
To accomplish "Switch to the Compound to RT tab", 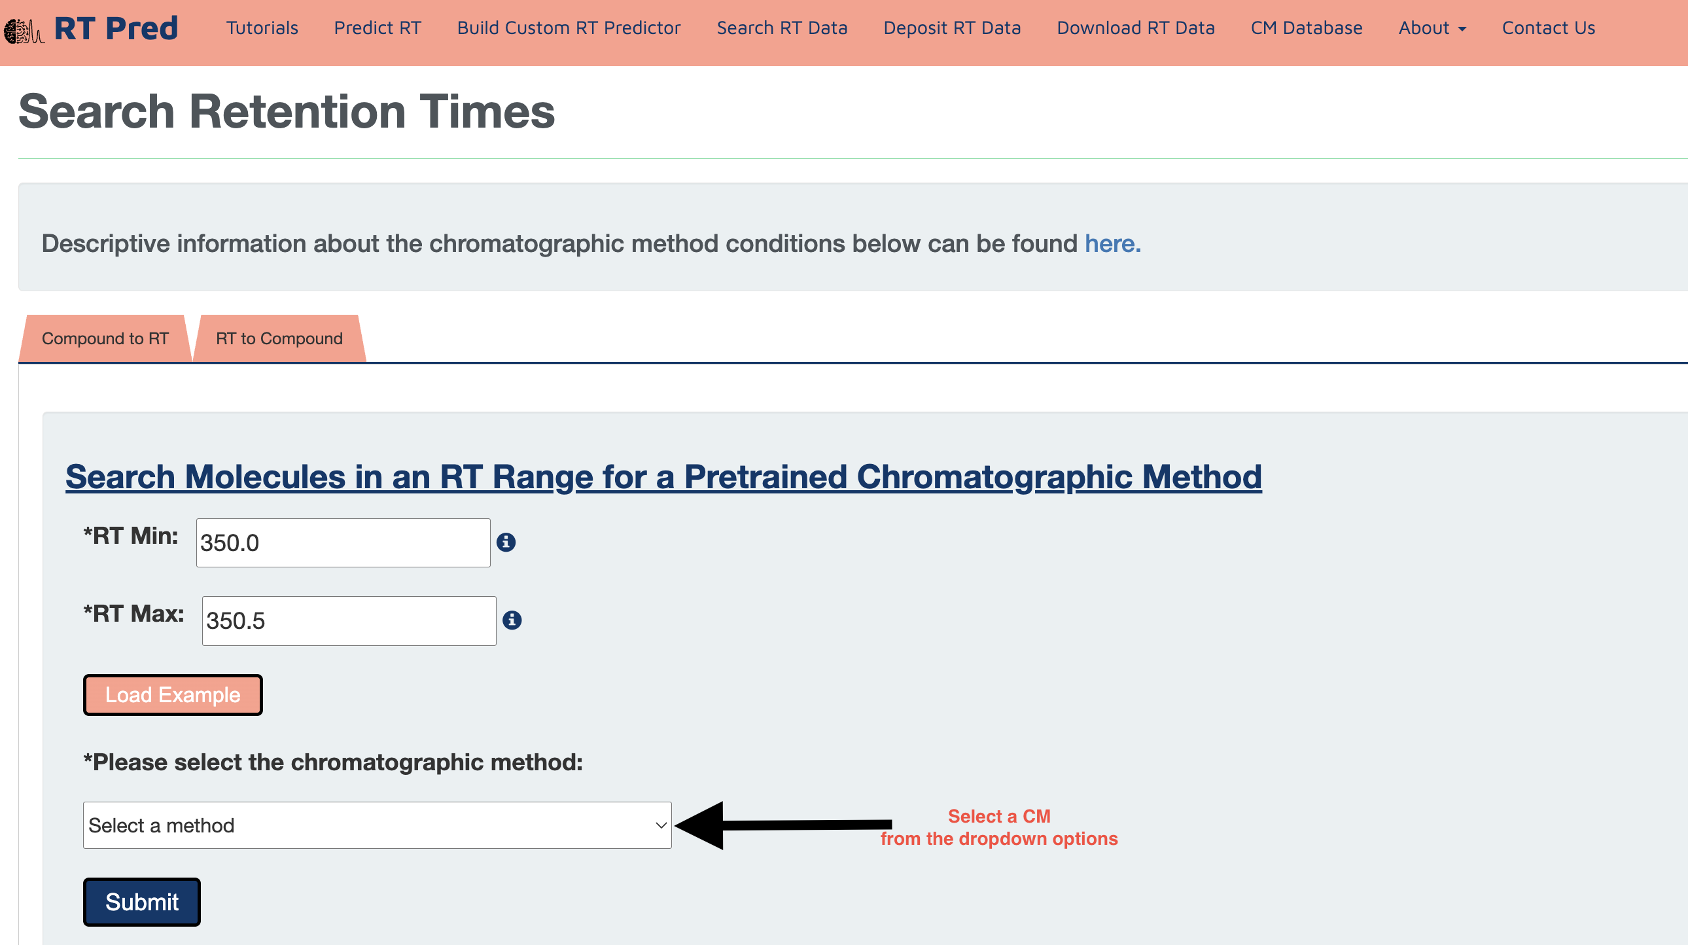I will 105,339.
